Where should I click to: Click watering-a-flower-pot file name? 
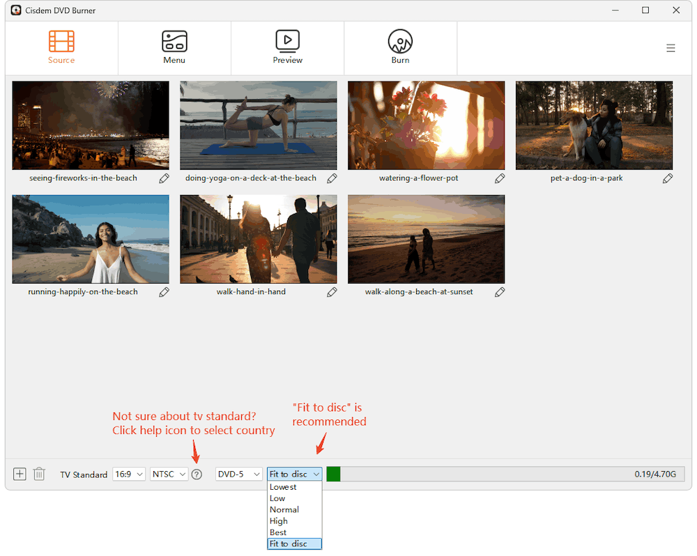pos(418,178)
